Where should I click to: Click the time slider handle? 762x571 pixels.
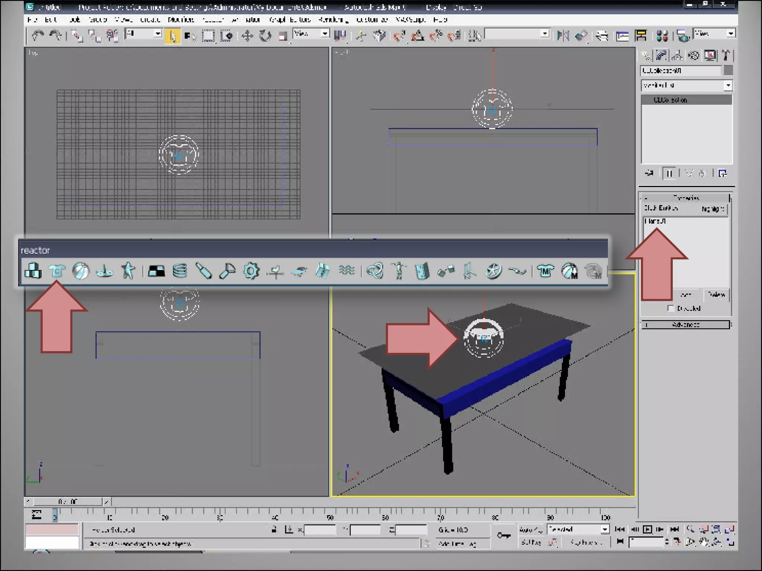coord(68,502)
